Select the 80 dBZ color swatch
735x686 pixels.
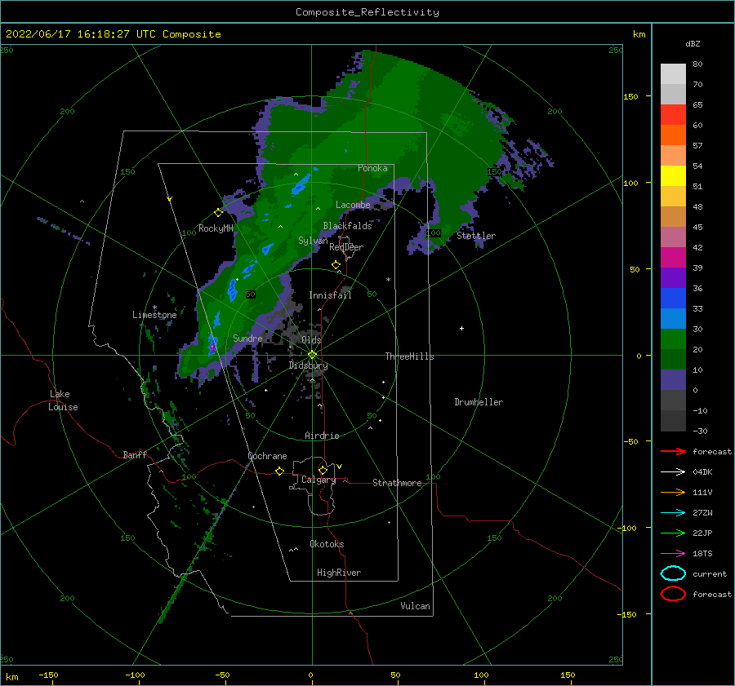(673, 73)
